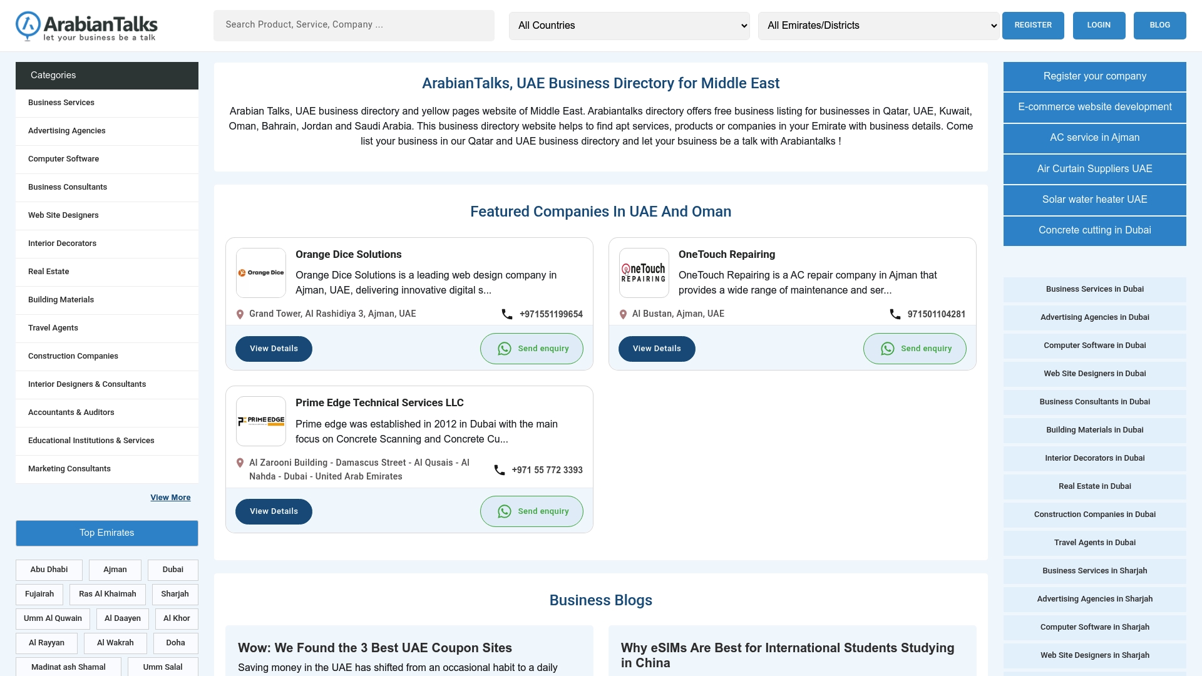Click the LOGIN button
Viewport: 1202px width, 676px height.
tap(1099, 26)
